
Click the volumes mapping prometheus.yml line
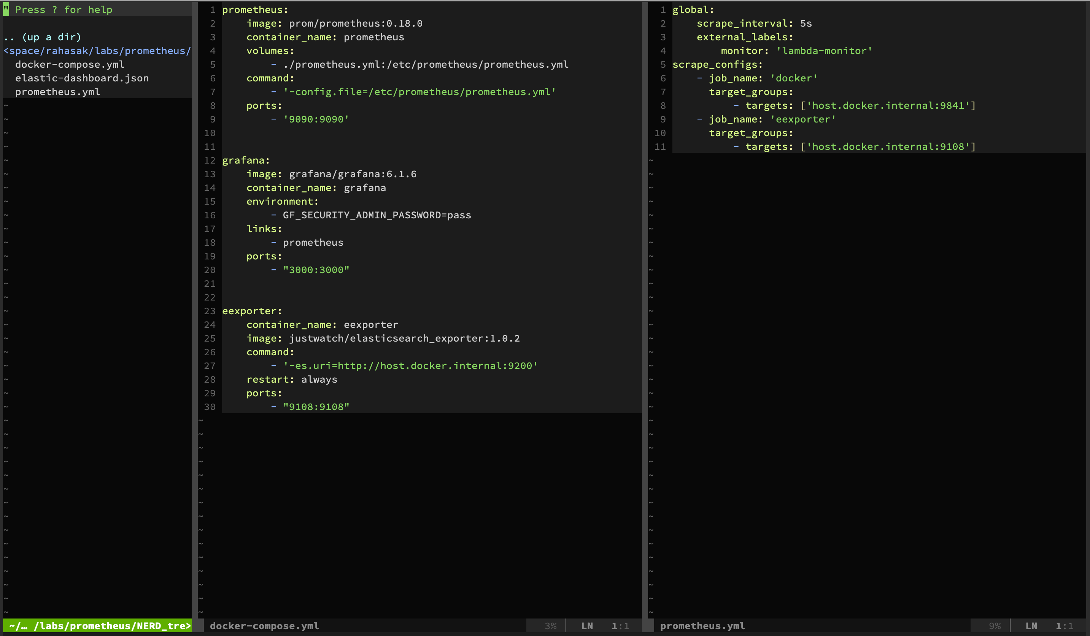tap(419, 64)
